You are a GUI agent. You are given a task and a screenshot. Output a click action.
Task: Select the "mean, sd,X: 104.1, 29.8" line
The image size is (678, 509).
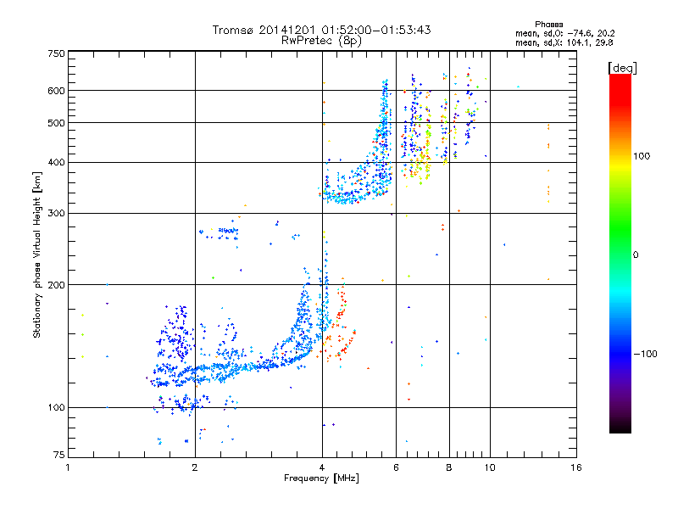[x=564, y=43]
